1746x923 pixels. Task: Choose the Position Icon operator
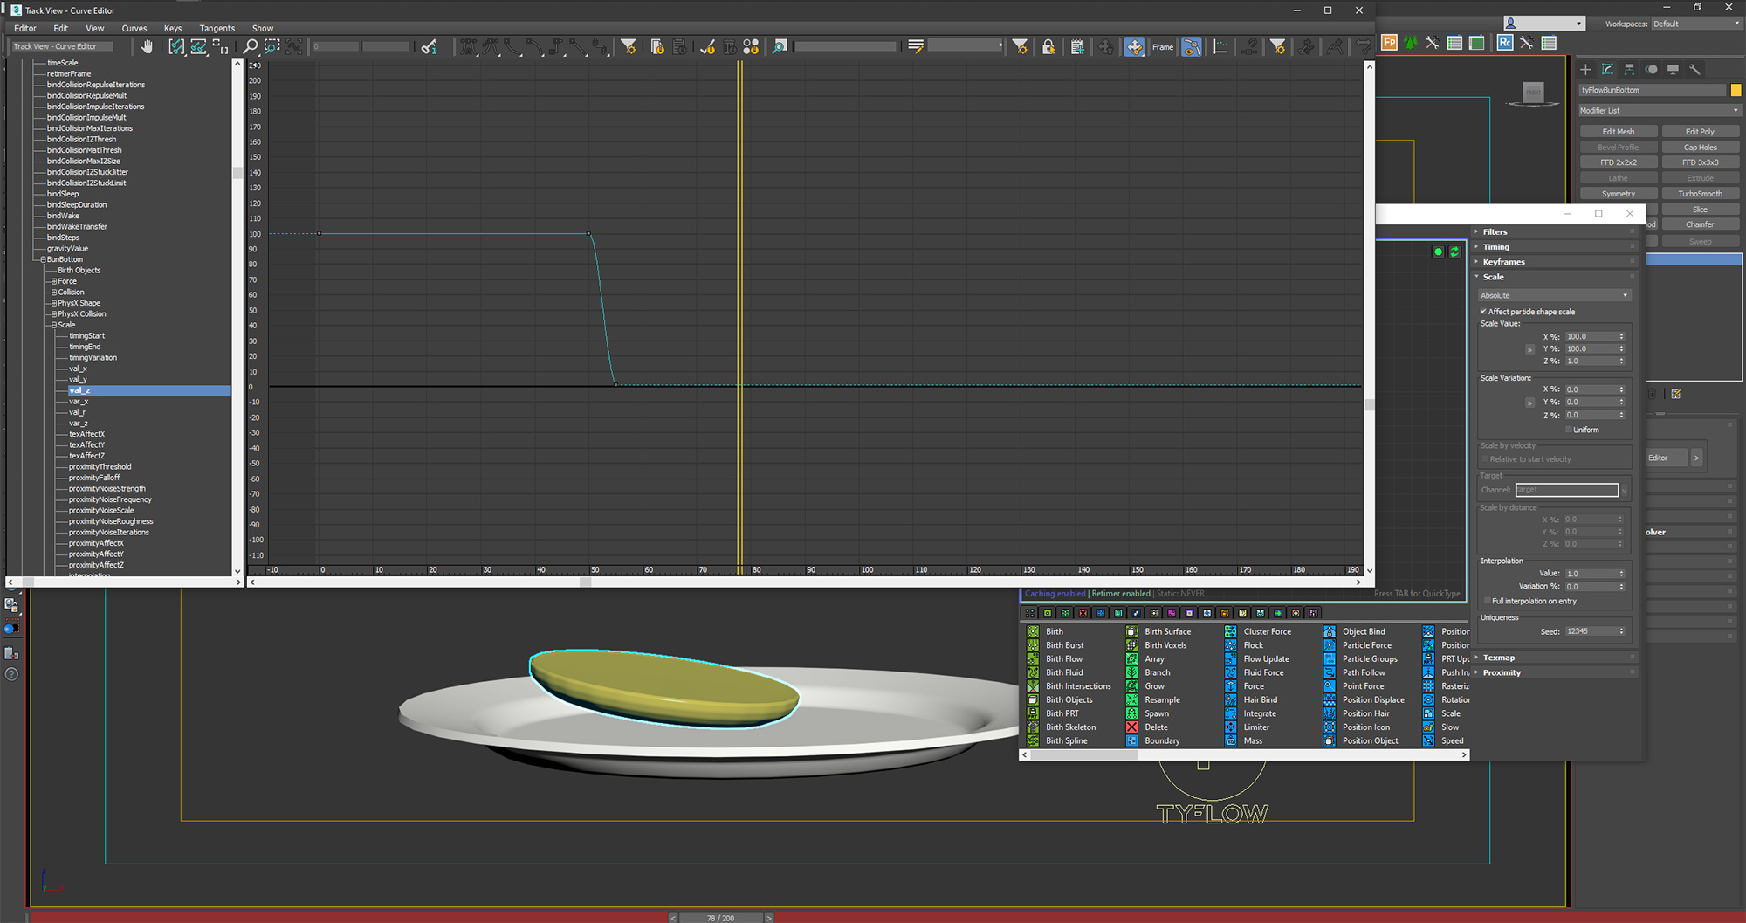point(1365,727)
